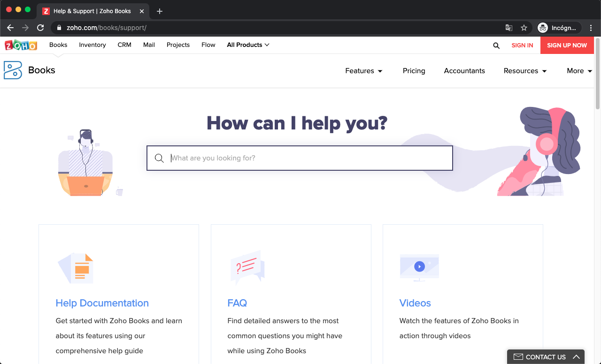Open Projects in the product bar

[178, 45]
